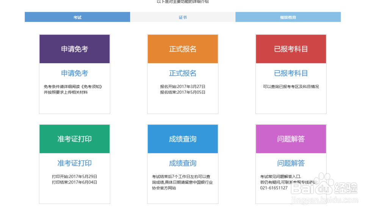Switch to the 考试 tab
This screenshot has height=213, width=379.
77,17
